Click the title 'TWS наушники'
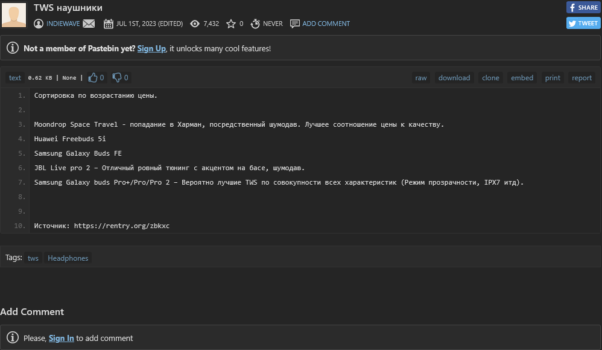Viewport: 602px width, 350px height. pyautogui.click(x=68, y=8)
